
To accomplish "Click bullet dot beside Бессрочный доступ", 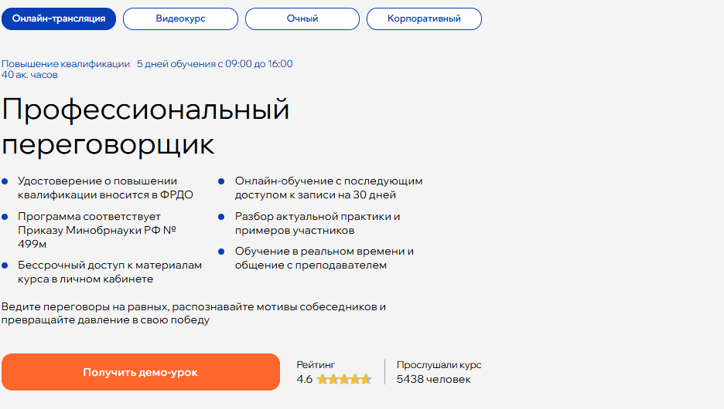I will [x=5, y=265].
